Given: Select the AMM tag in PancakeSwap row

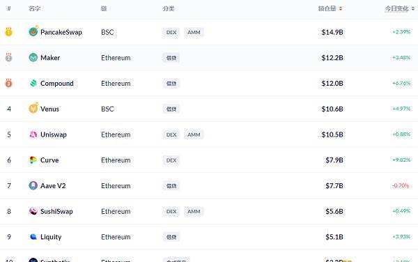Looking at the screenshot, I should (194, 32).
